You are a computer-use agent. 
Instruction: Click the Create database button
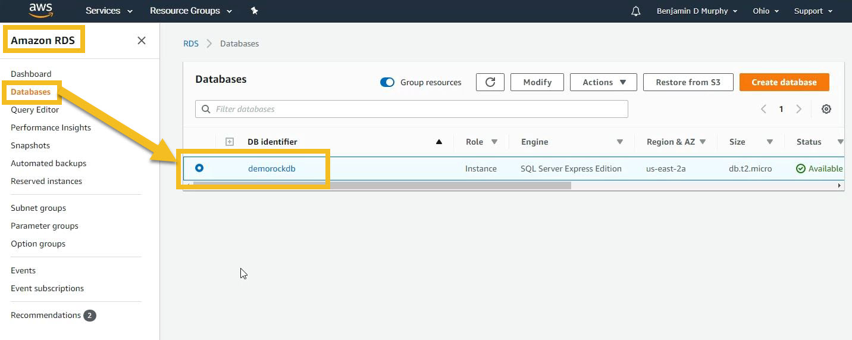[784, 82]
